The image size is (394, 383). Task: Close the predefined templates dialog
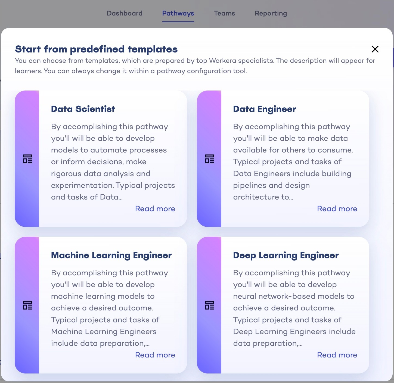click(x=375, y=49)
